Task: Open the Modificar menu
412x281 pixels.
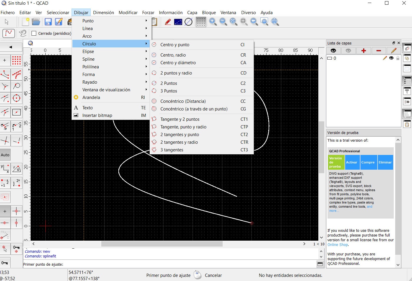Action: [x=128, y=13]
